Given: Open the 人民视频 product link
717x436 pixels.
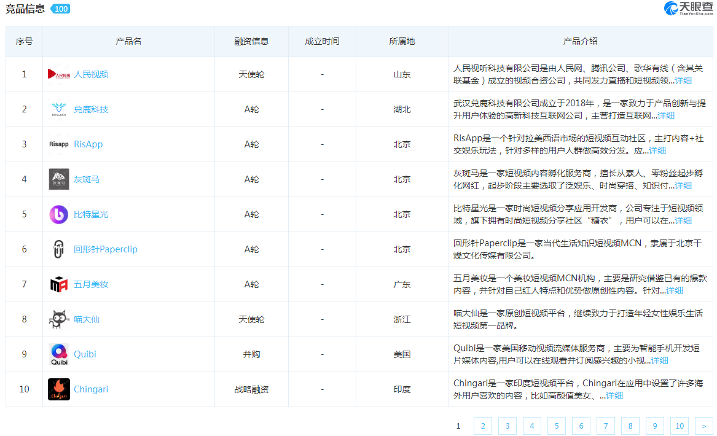Looking at the screenshot, I should point(91,74).
